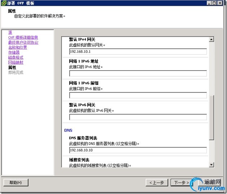Jump to 名称和位置 step
227x194 pixels.
pos(18,48)
